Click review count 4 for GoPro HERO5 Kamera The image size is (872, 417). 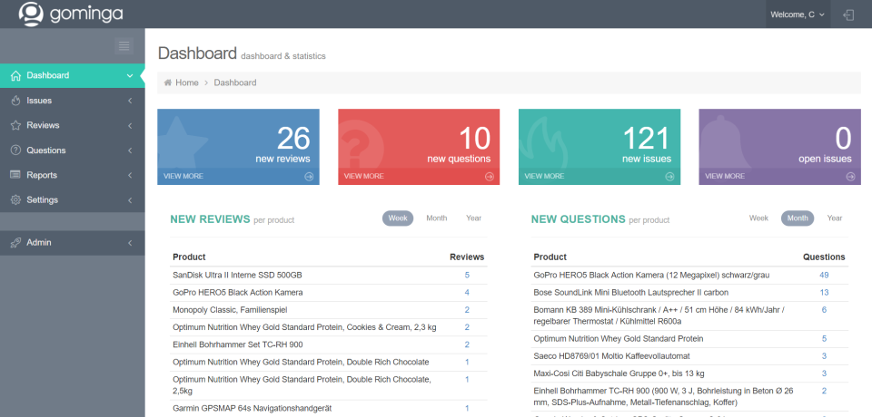pos(467,292)
